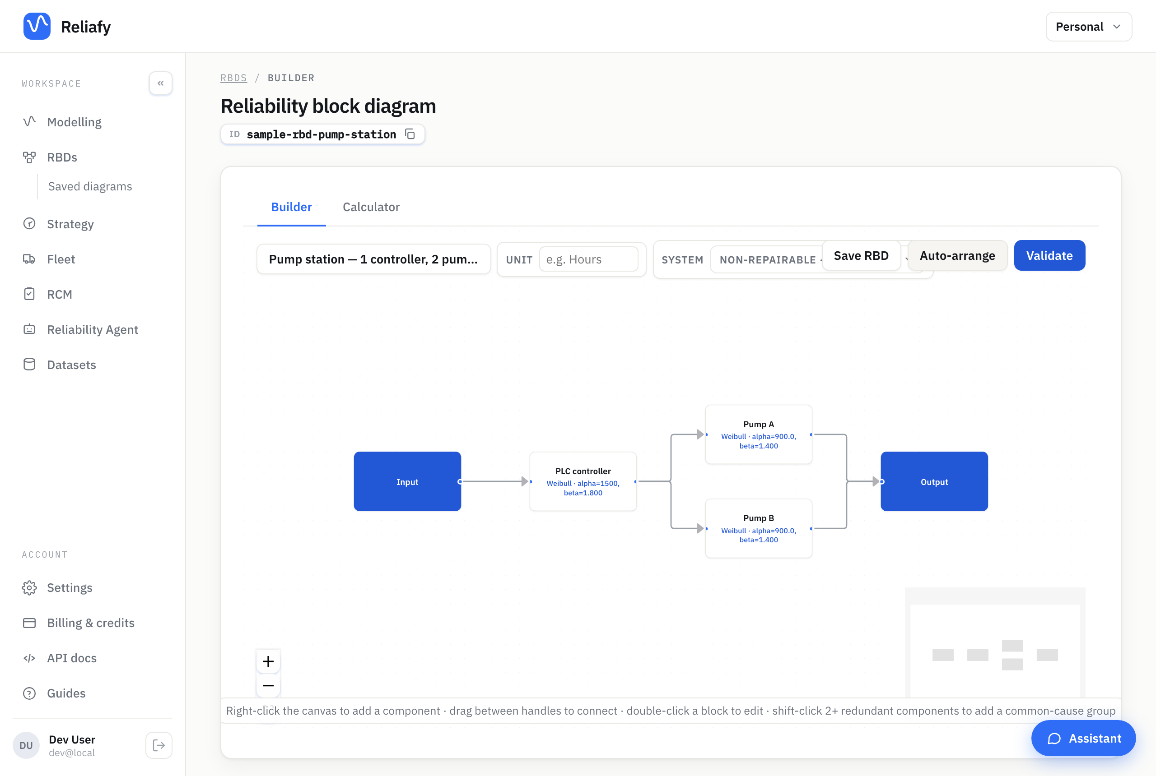The height and width of the screenshot is (776, 1156).
Task: Open the Personal workspace dropdown
Action: 1089,27
